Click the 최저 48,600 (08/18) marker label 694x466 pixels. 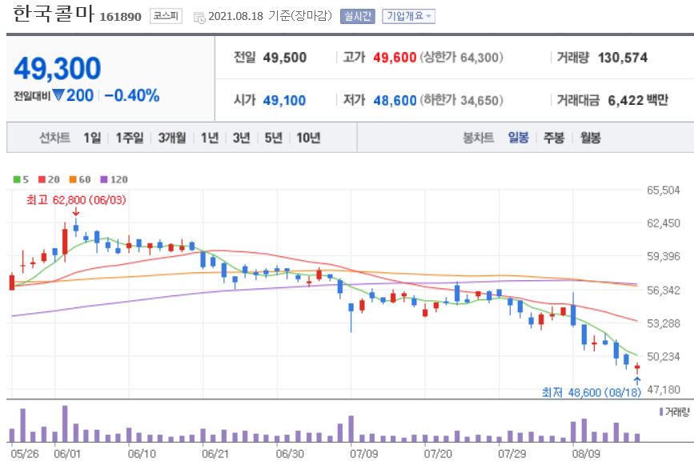pos(592,392)
